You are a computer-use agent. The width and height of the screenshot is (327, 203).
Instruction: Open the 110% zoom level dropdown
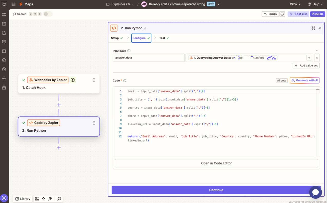click(x=295, y=4)
